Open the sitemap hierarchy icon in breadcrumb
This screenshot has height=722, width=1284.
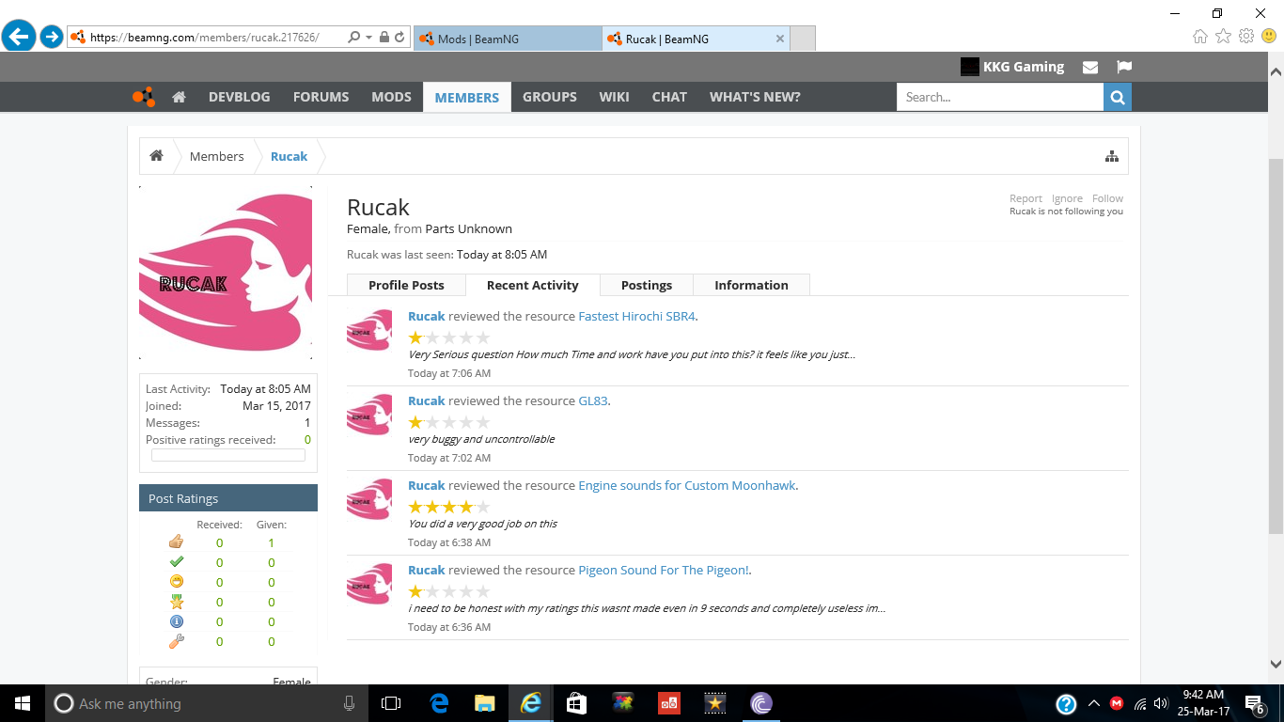(x=1112, y=156)
